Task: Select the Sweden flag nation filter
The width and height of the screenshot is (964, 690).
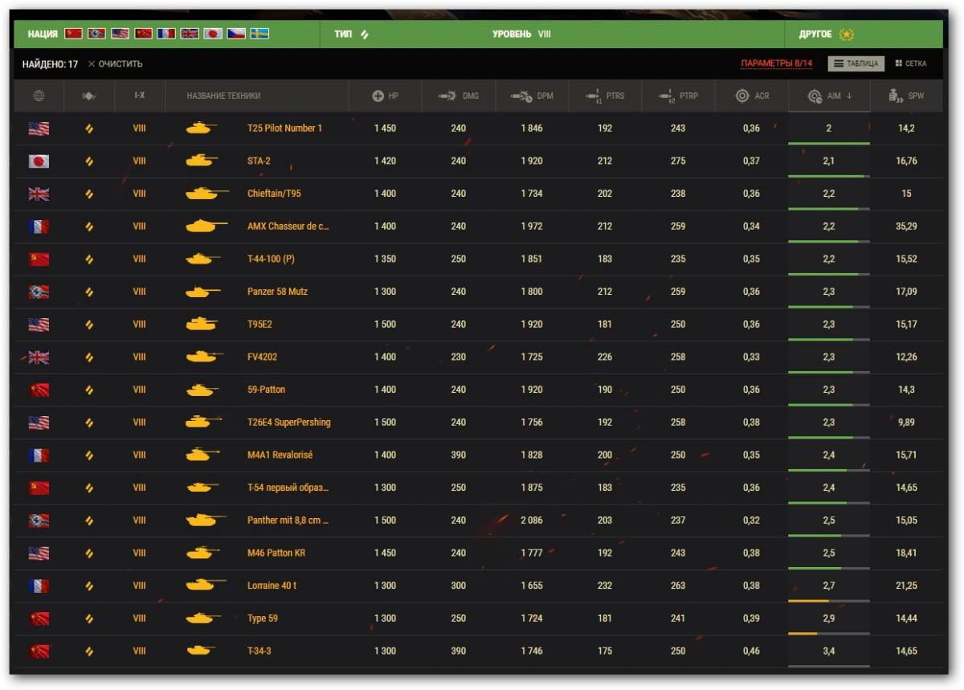Action: click(259, 34)
